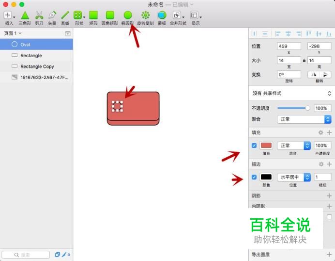335x261 pixels.
Task: Click the height (高) field
Action: point(319,60)
